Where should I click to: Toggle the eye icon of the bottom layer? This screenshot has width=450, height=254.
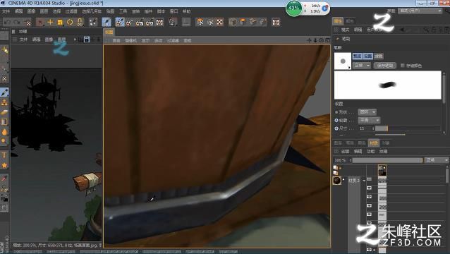(x=370, y=250)
